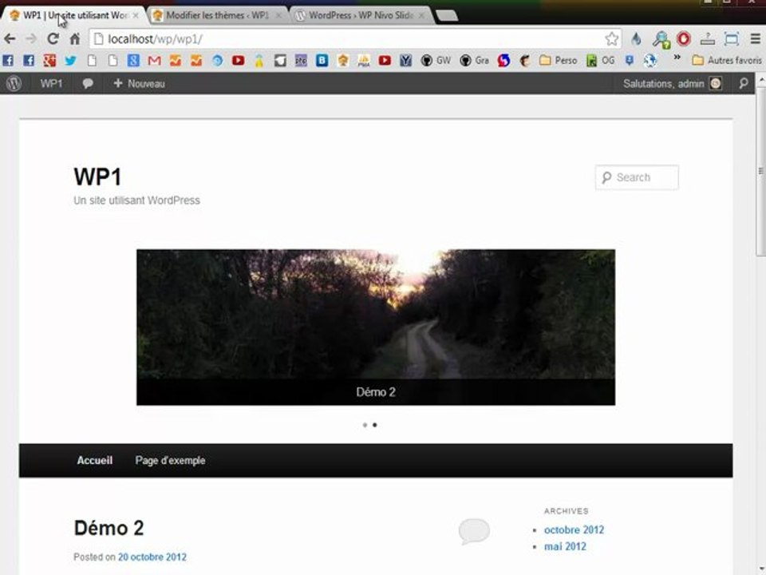Switch to the WP1 site tab

(74, 16)
